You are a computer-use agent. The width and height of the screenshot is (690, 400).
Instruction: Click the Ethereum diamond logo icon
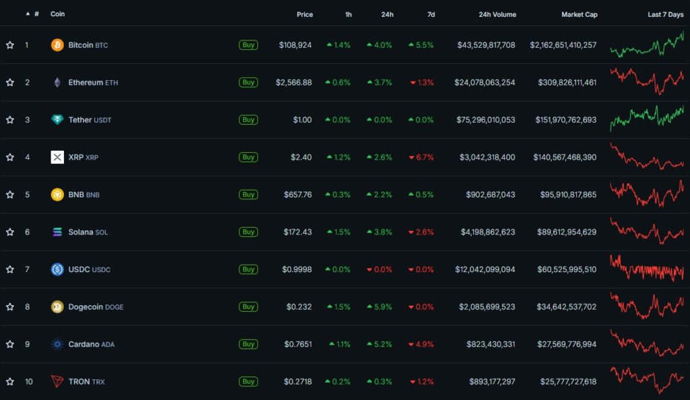coord(57,83)
